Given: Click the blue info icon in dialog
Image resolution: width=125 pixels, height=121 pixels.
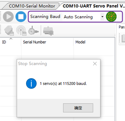Looking at the screenshot, I should pyautogui.click(x=31, y=84).
